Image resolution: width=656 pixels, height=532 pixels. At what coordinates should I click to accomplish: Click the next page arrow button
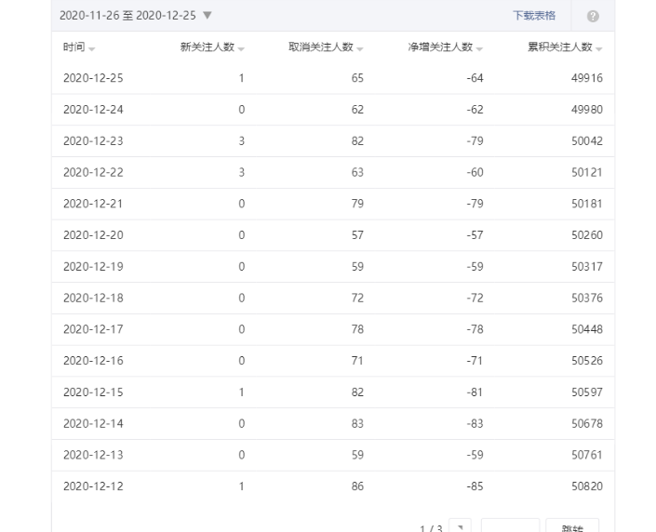click(x=461, y=526)
